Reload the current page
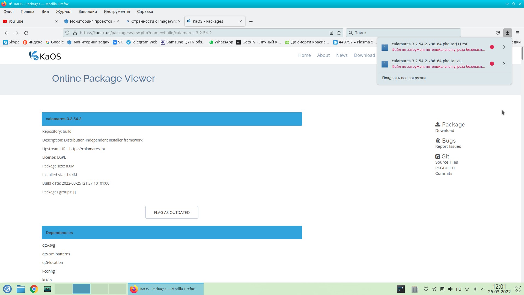The width and height of the screenshot is (524, 295). tap(26, 33)
